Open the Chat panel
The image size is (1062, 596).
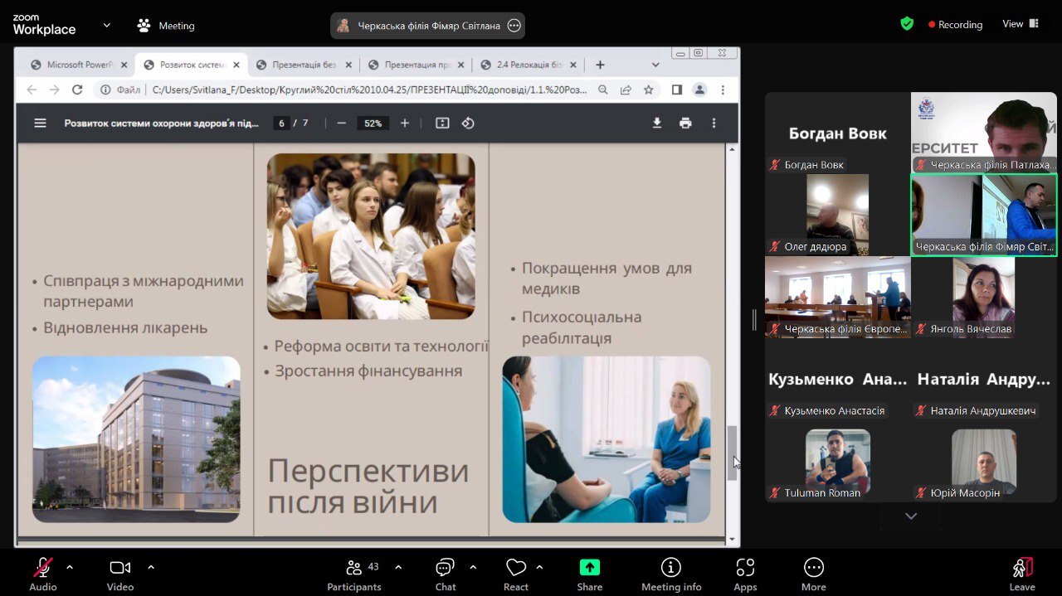pos(446,574)
